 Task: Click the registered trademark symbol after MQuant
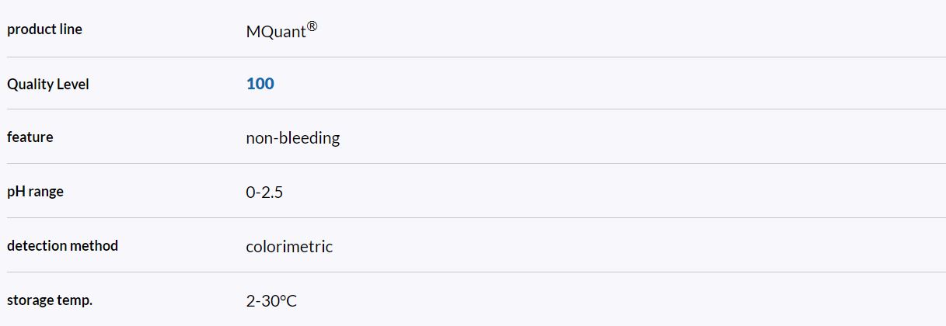[312, 27]
